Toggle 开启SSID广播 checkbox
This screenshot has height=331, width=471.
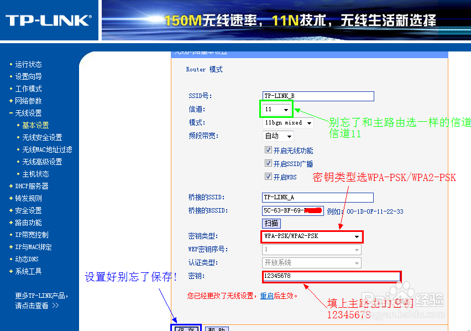(268, 163)
